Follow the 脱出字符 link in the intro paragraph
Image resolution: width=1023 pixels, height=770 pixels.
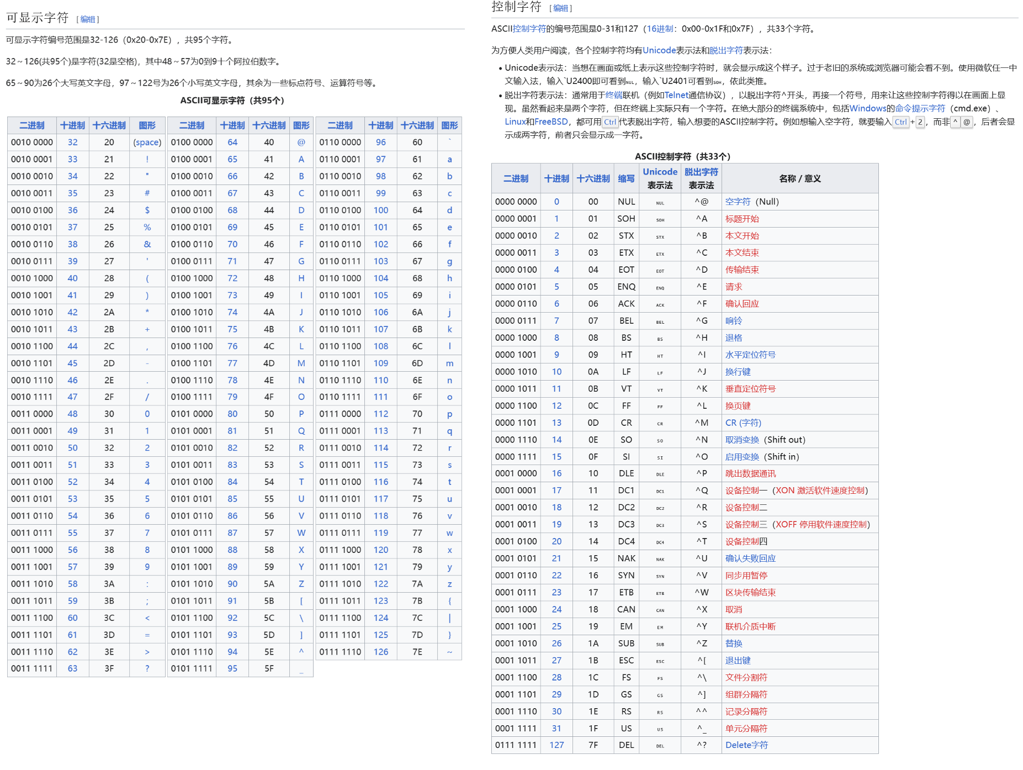[726, 50]
